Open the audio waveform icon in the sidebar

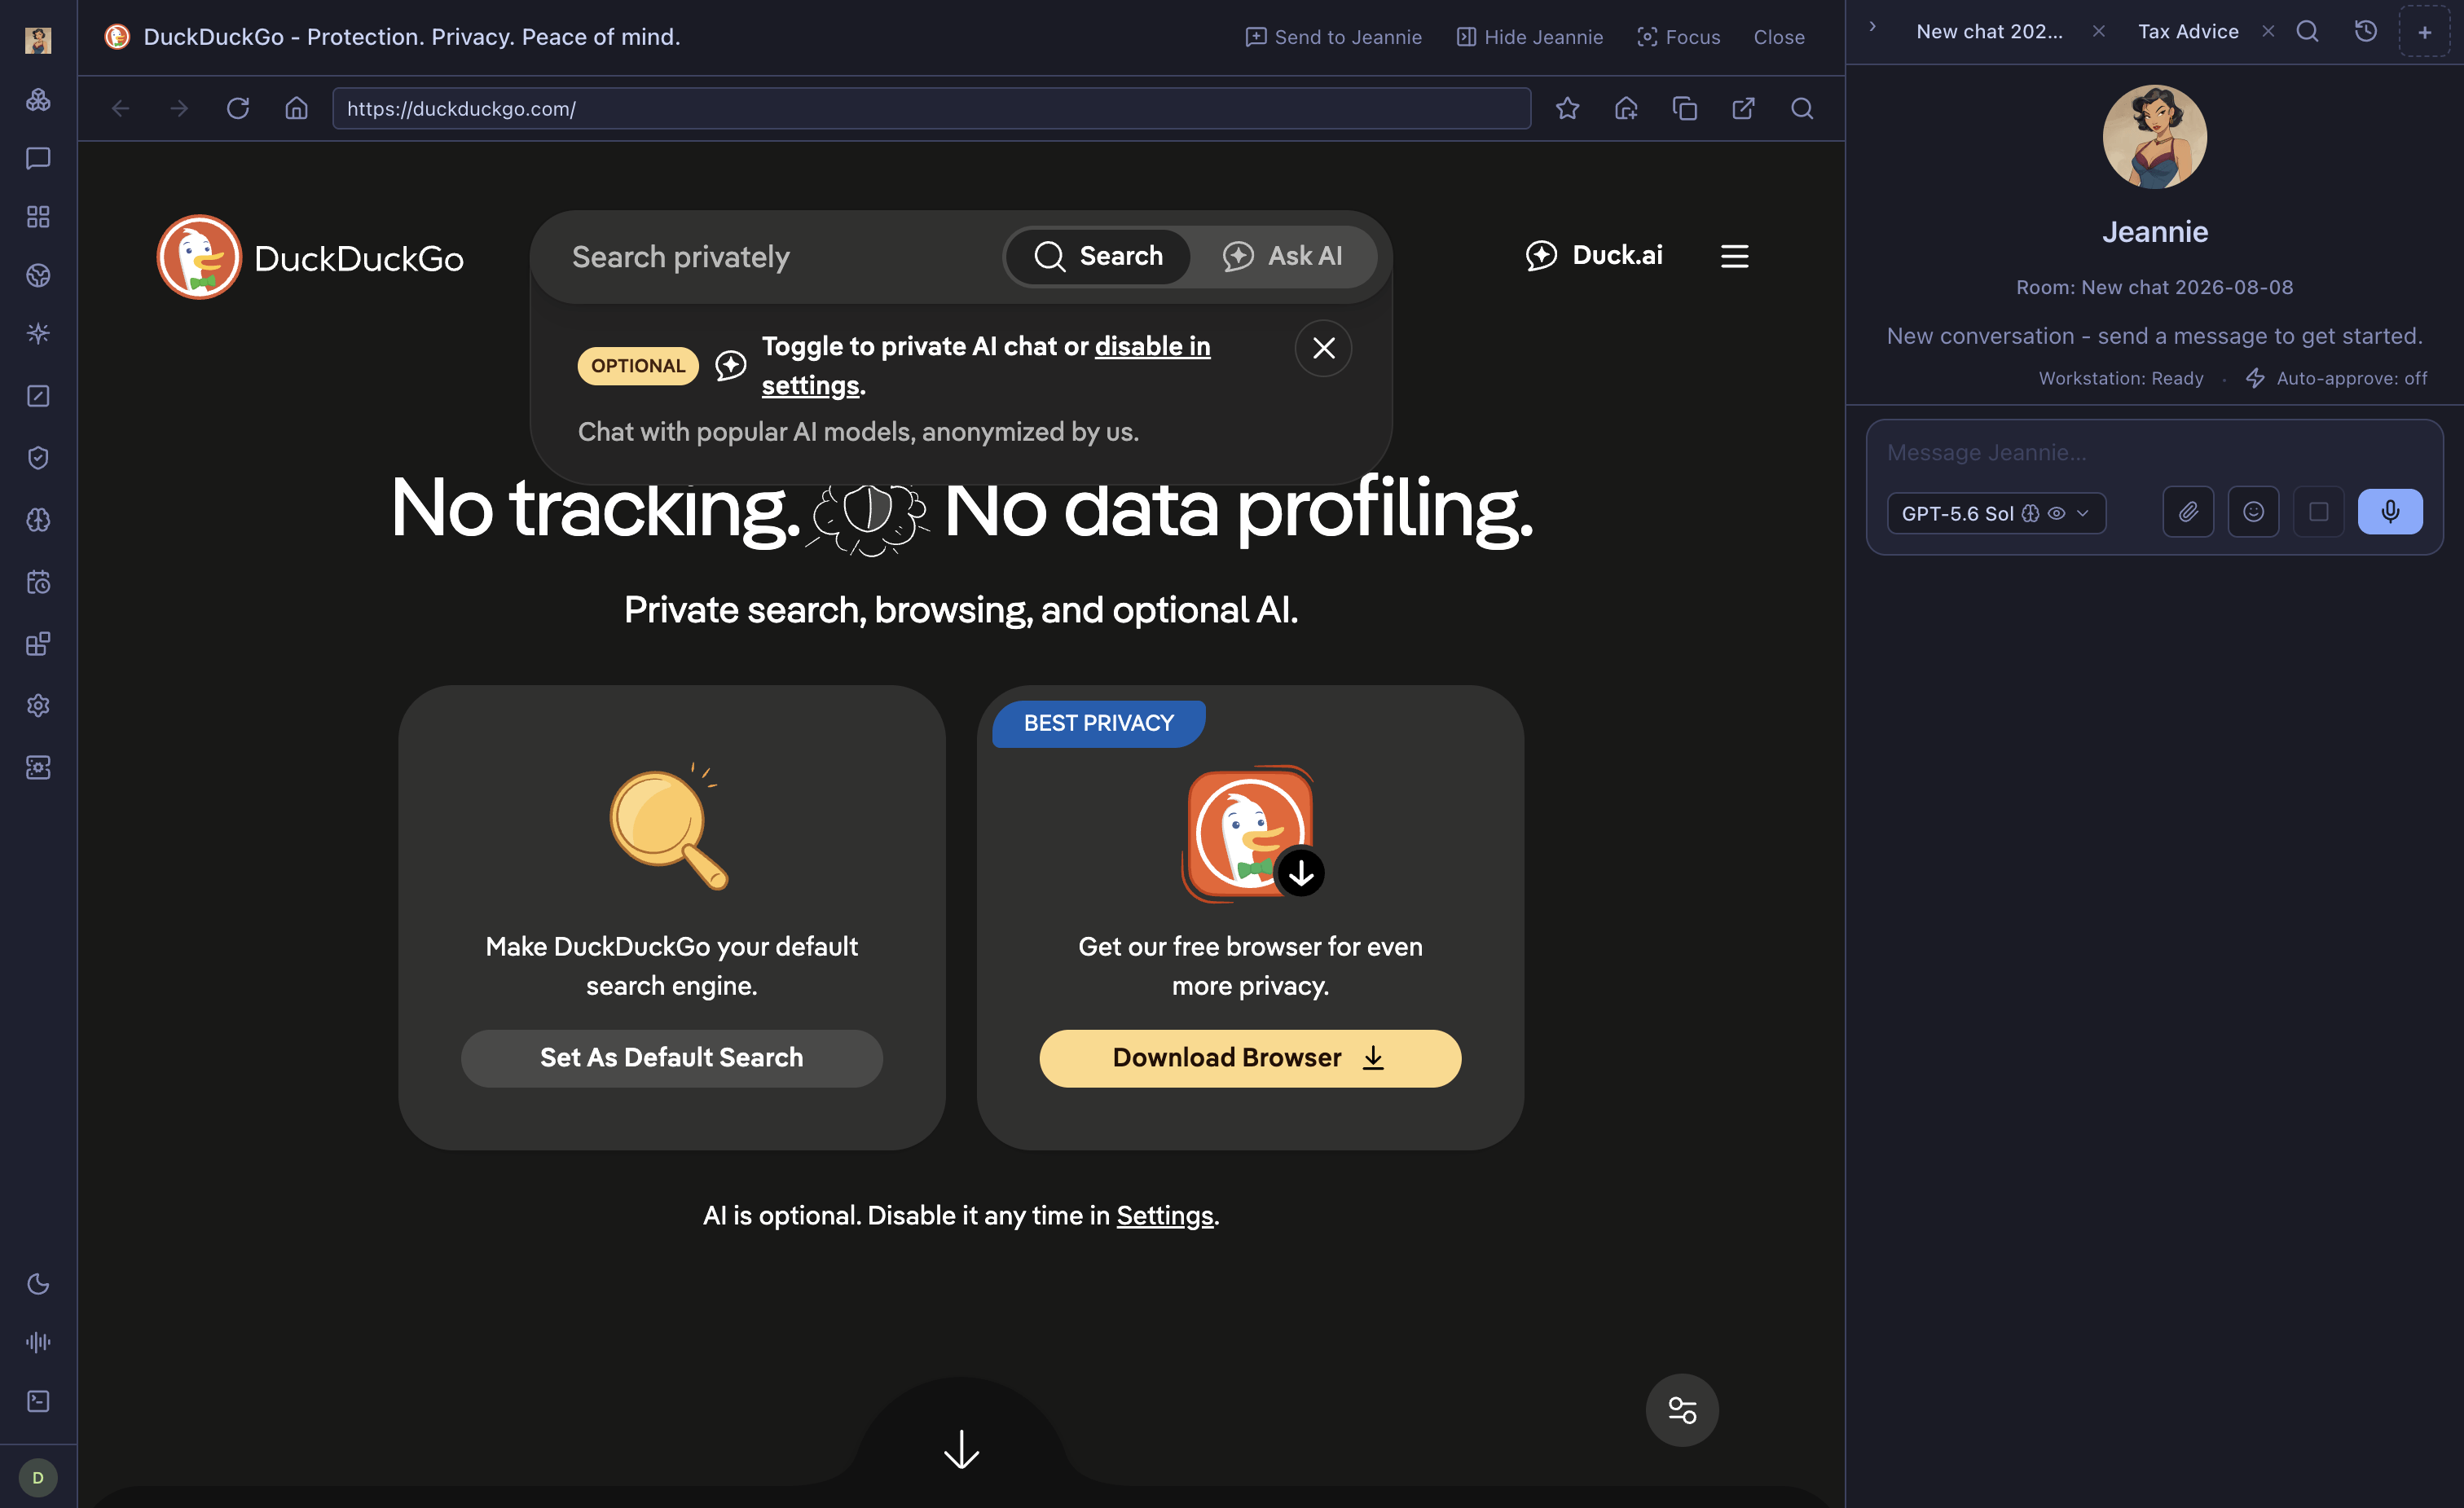click(x=38, y=1342)
